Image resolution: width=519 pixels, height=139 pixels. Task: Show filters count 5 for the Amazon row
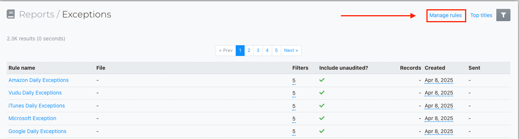(294, 80)
